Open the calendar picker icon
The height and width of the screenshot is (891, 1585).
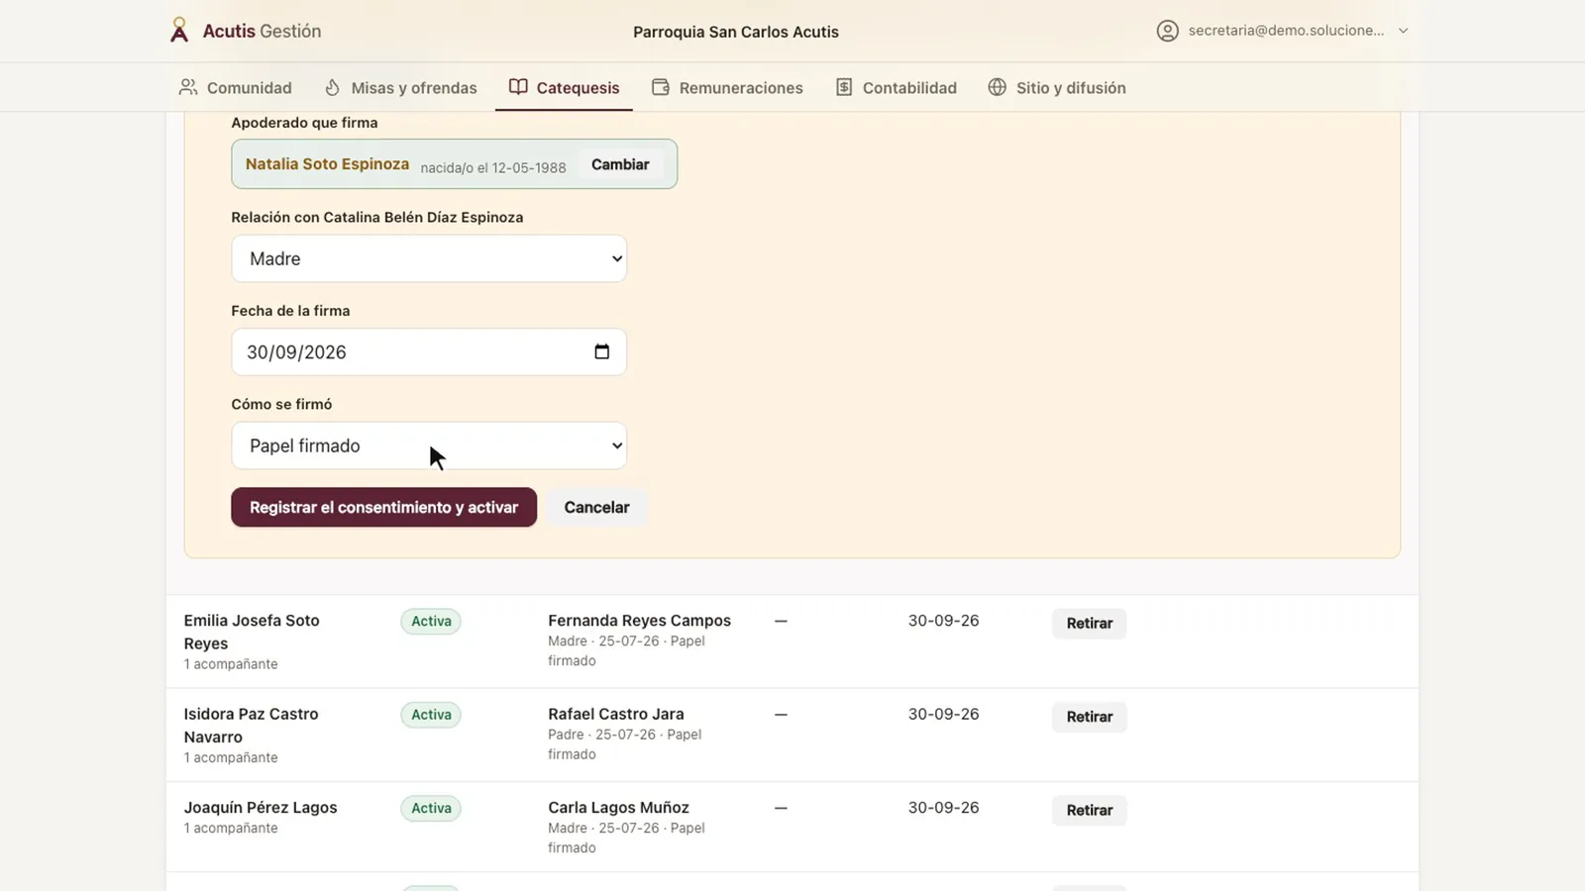tap(601, 351)
